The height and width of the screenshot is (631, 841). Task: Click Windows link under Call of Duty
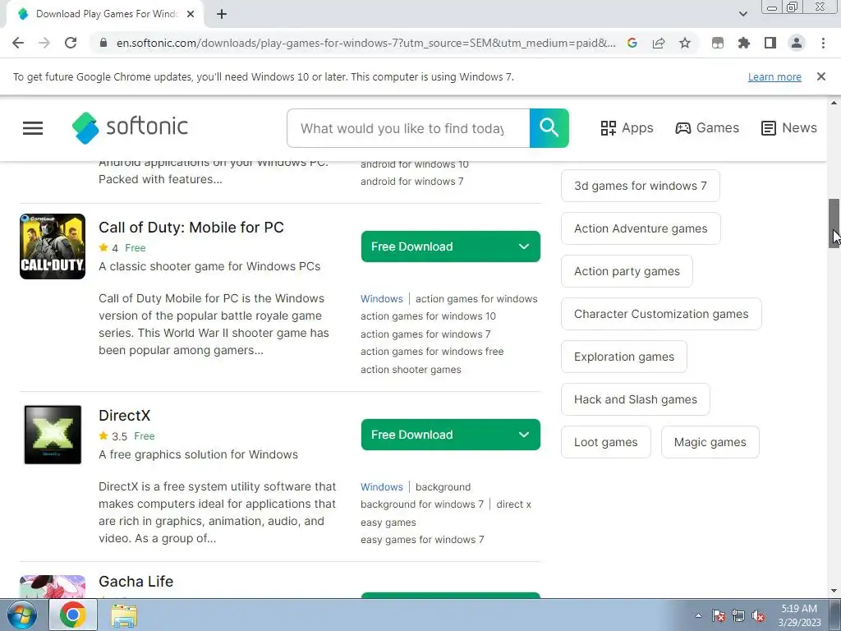pos(381,299)
